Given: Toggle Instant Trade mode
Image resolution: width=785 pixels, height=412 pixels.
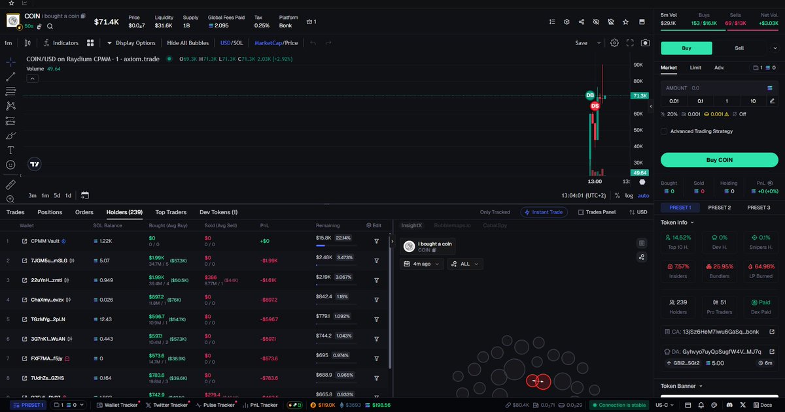Looking at the screenshot, I should [544, 212].
